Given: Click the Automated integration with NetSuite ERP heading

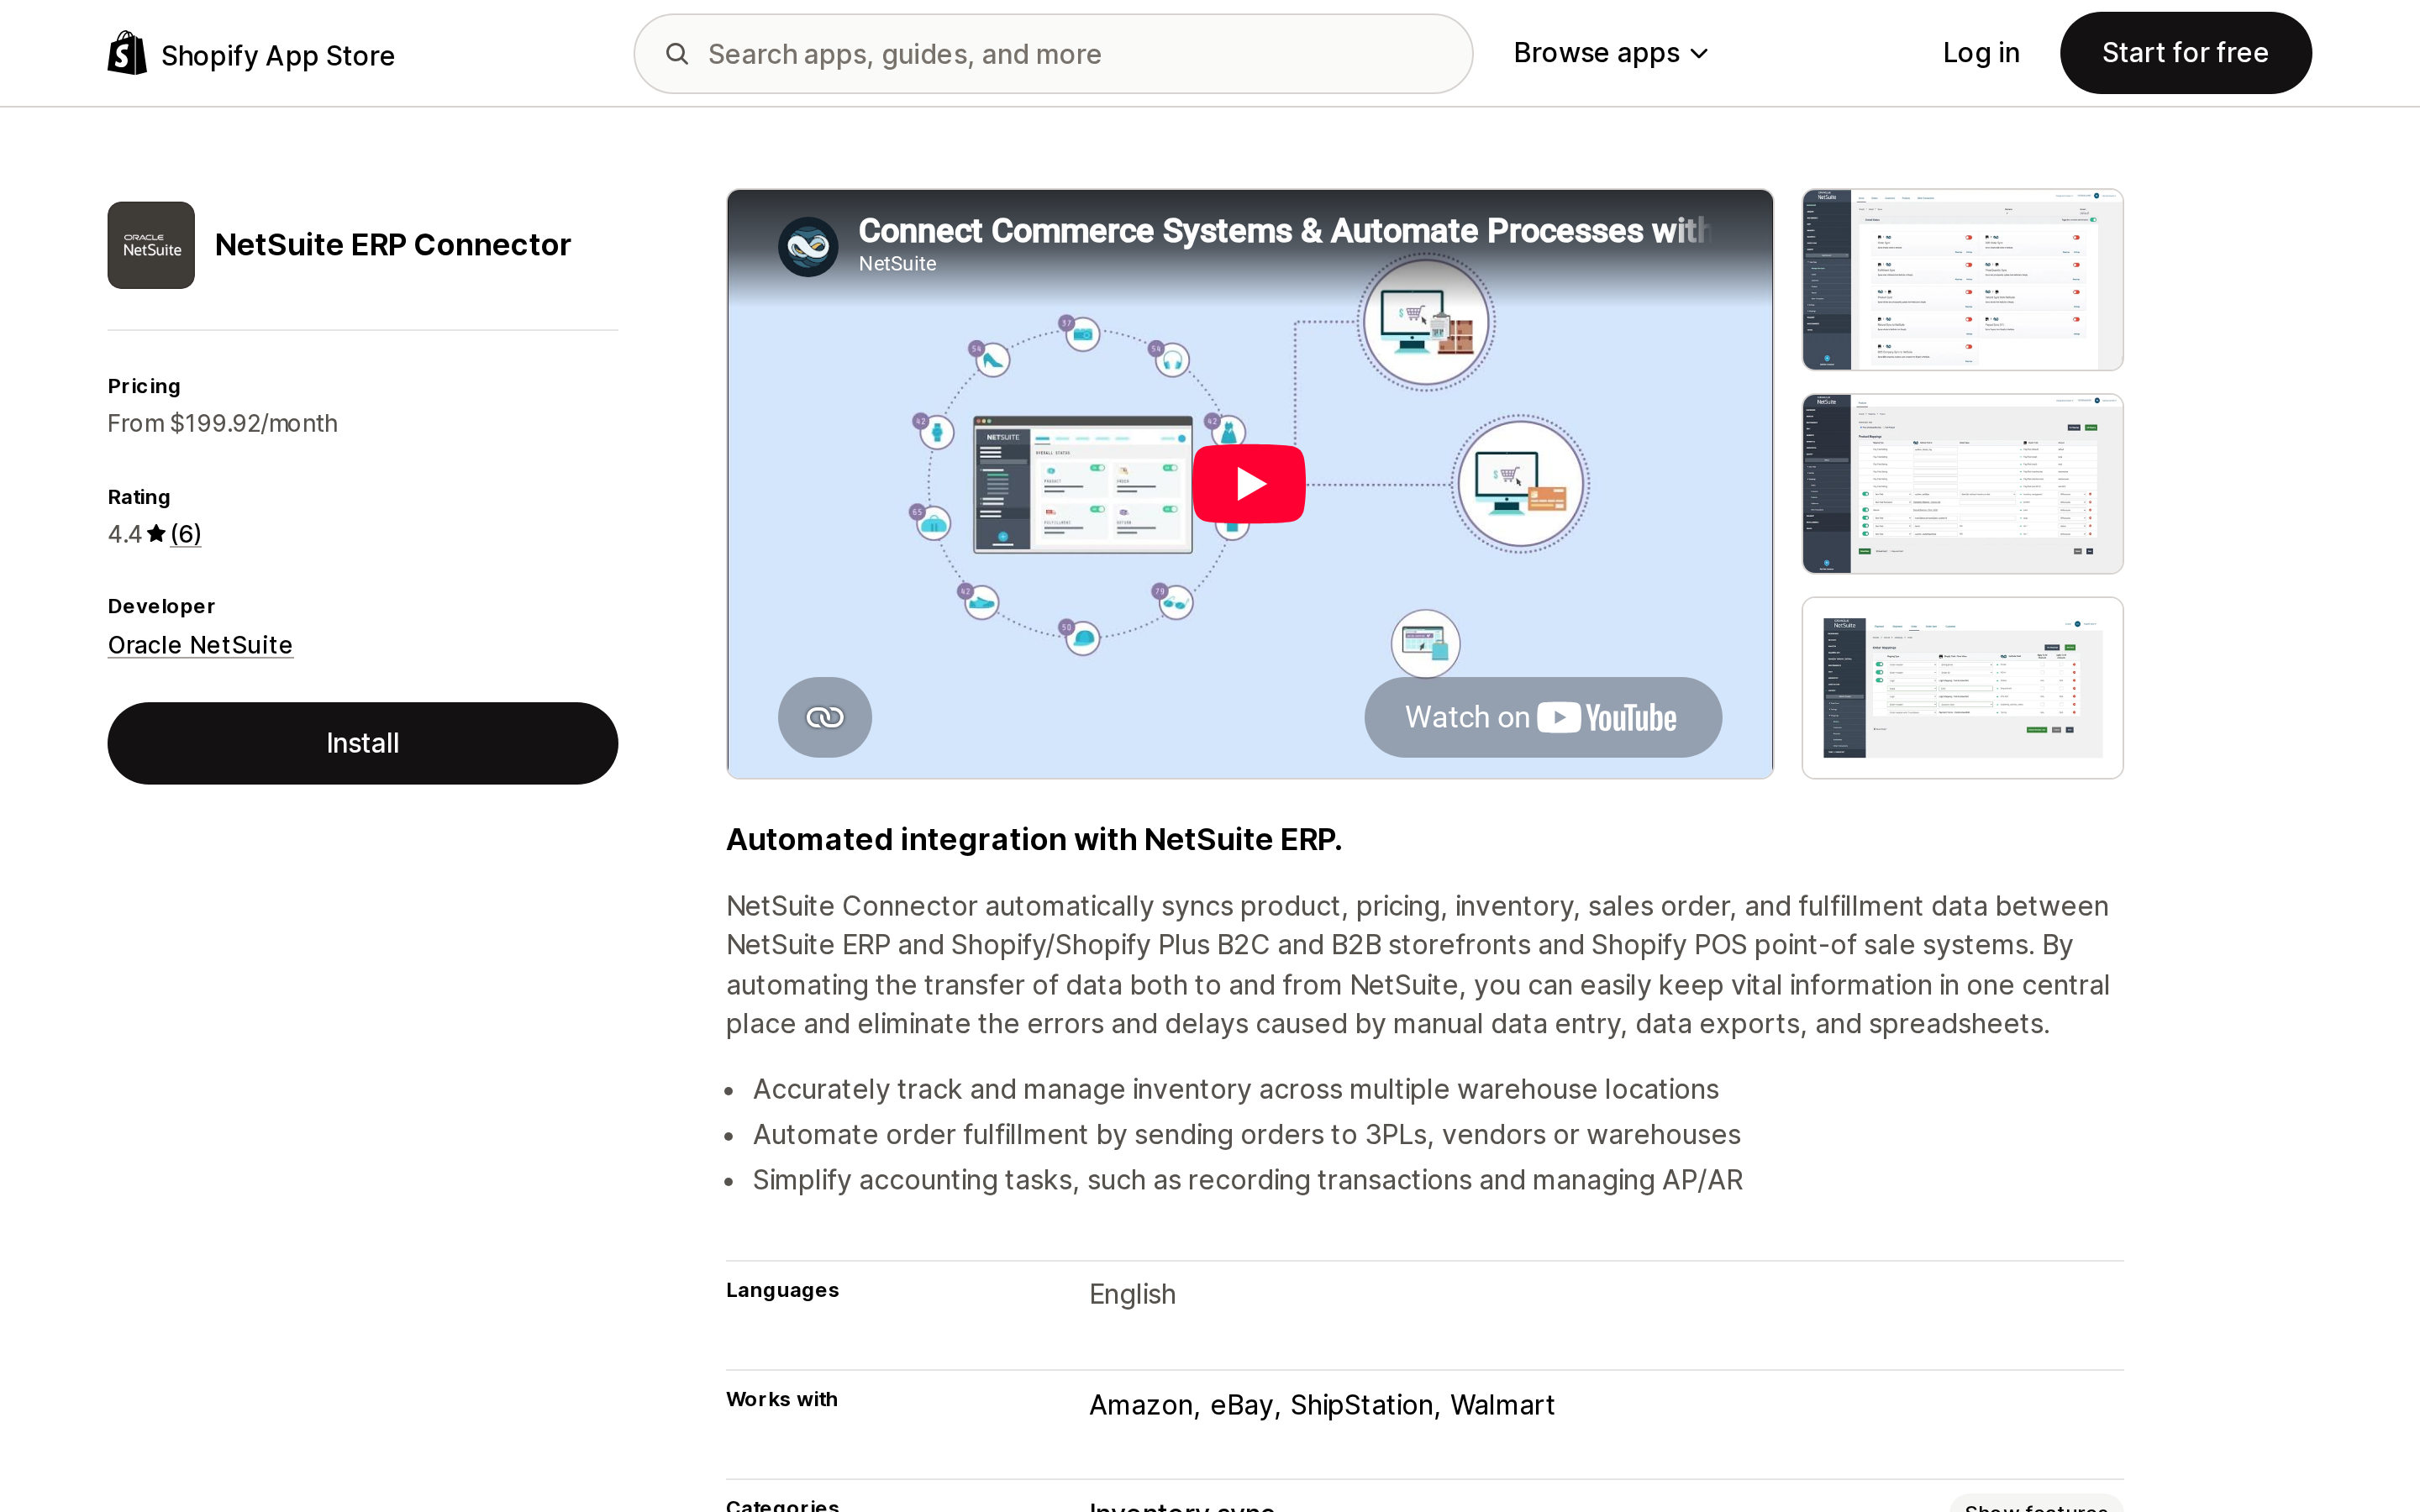Looking at the screenshot, I should click(1034, 839).
